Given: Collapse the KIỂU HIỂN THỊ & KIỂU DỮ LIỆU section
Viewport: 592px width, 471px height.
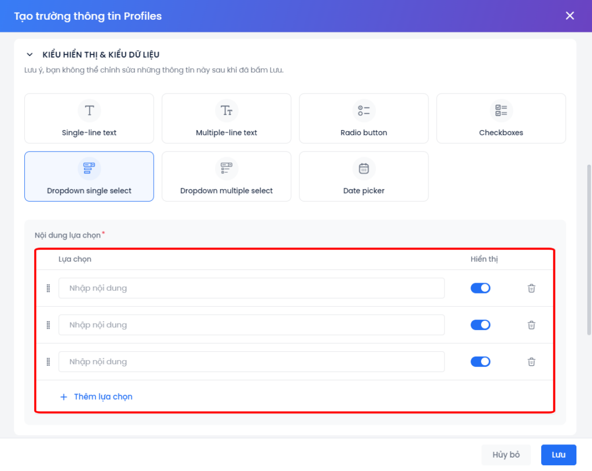Looking at the screenshot, I should click(x=30, y=55).
